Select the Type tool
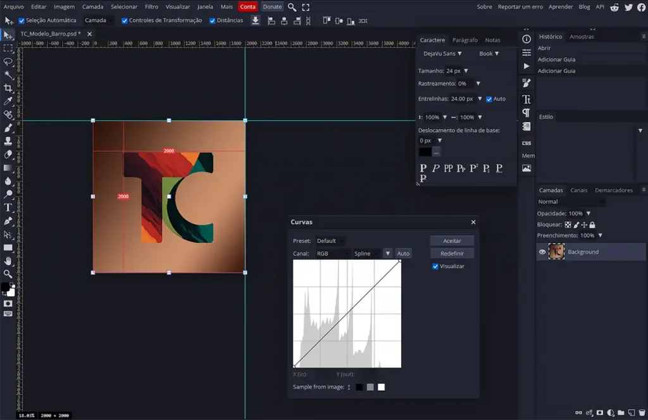648x420 pixels. pos(8,207)
